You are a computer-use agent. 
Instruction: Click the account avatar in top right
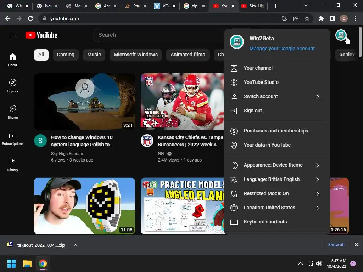pyautogui.click(x=341, y=35)
